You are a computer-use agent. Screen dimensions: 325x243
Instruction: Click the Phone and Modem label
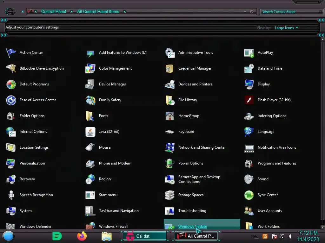pyautogui.click(x=115, y=163)
